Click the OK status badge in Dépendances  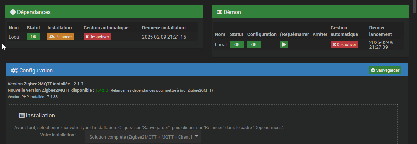[34, 37]
